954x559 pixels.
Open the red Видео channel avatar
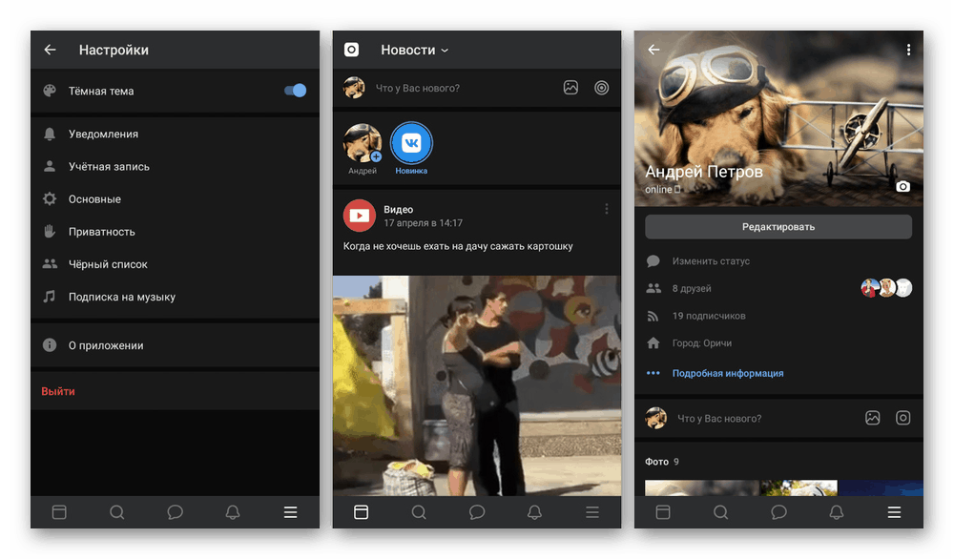click(360, 216)
